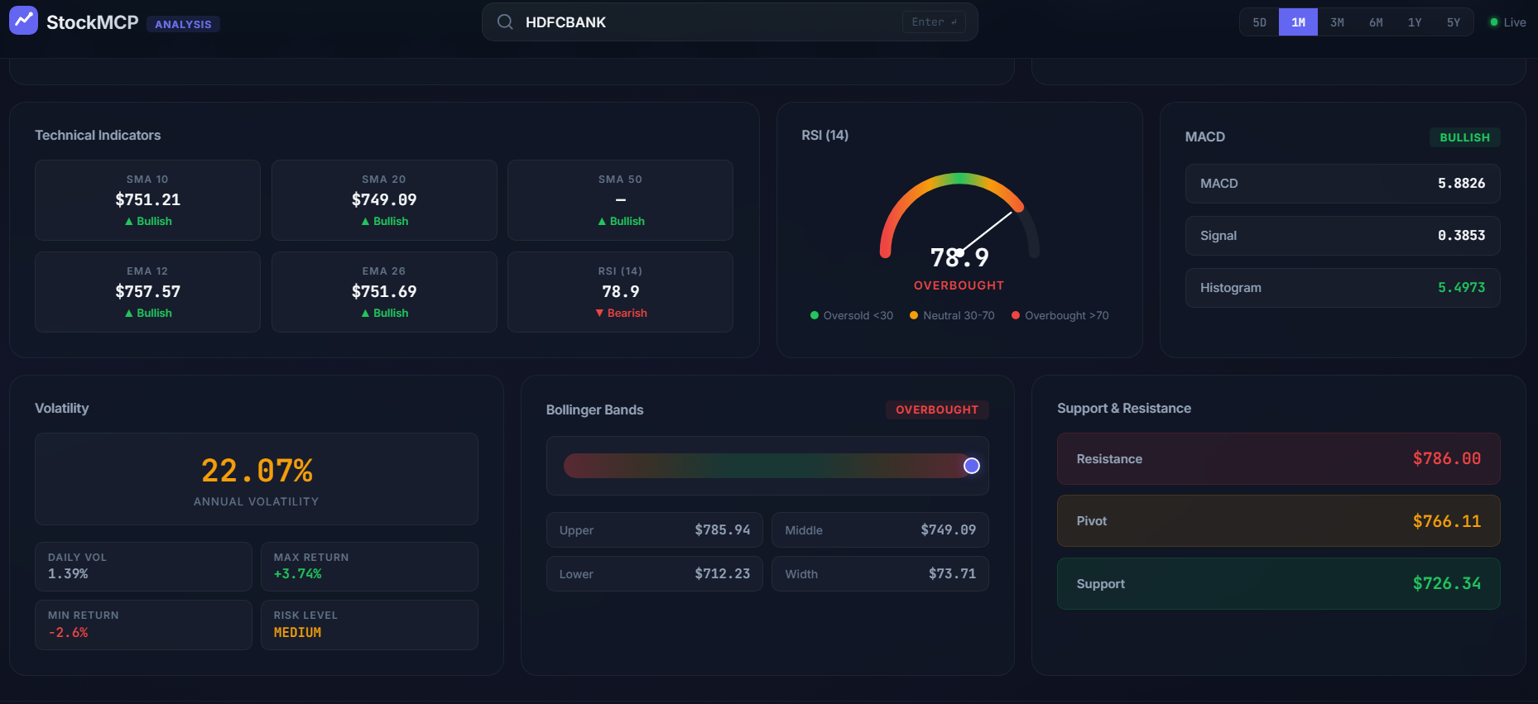Screen dimensions: 1538x704
Task: Choose the 1Y time range
Action: pos(1415,22)
